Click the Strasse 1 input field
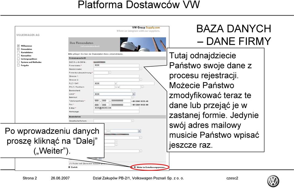Screen dimensions: 294x188 click(x=116, y=76)
